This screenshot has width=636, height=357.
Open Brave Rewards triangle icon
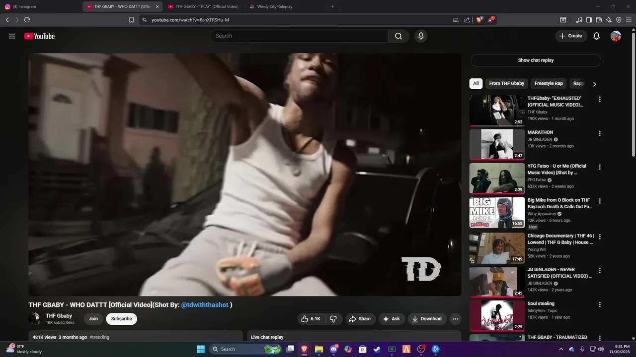(491, 20)
